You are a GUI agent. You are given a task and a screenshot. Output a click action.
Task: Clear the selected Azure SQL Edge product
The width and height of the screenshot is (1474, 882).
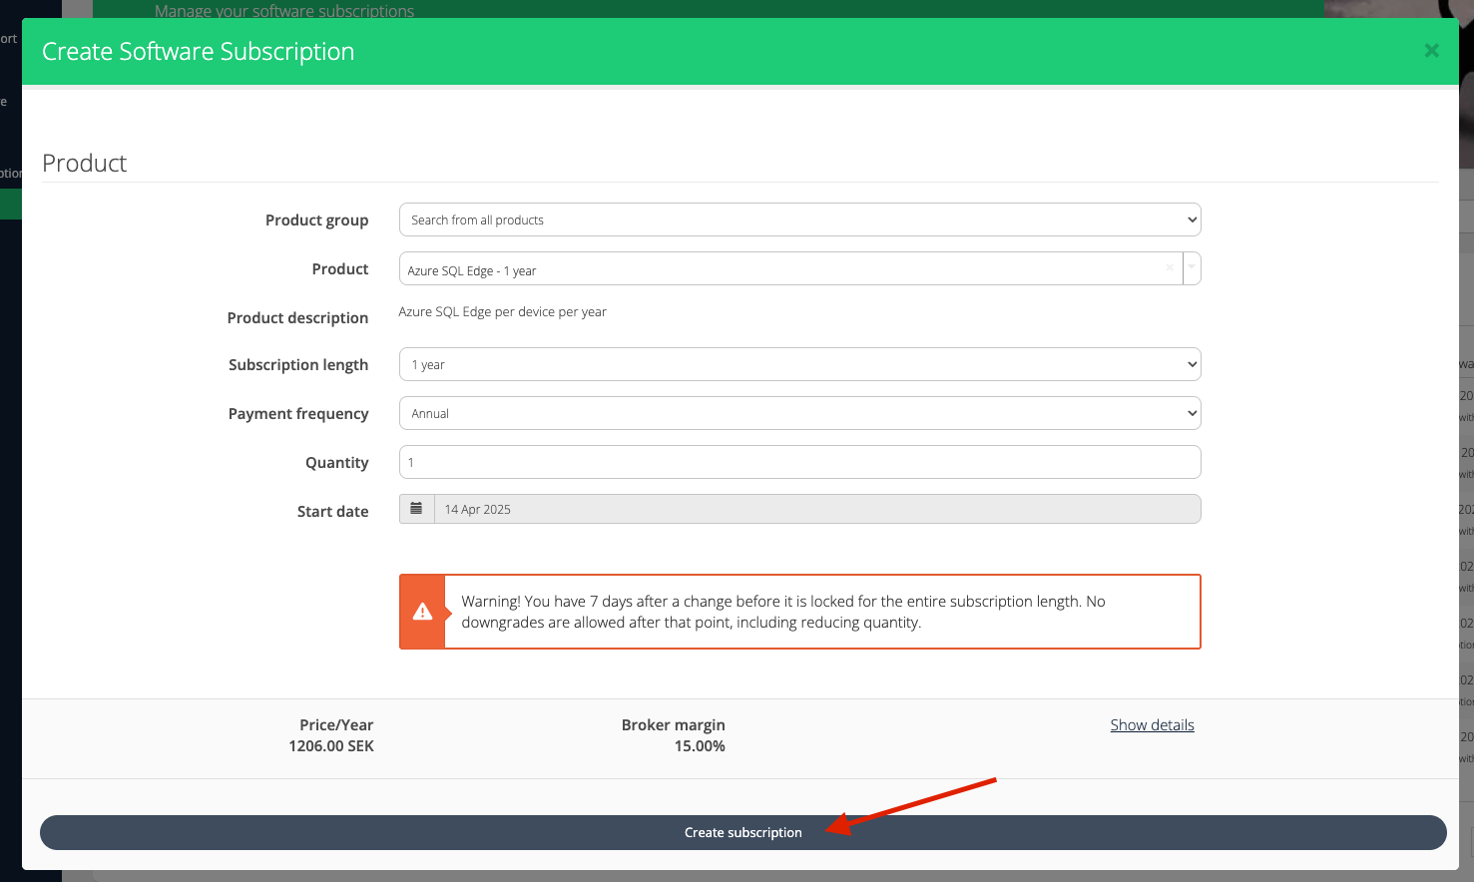(x=1169, y=268)
